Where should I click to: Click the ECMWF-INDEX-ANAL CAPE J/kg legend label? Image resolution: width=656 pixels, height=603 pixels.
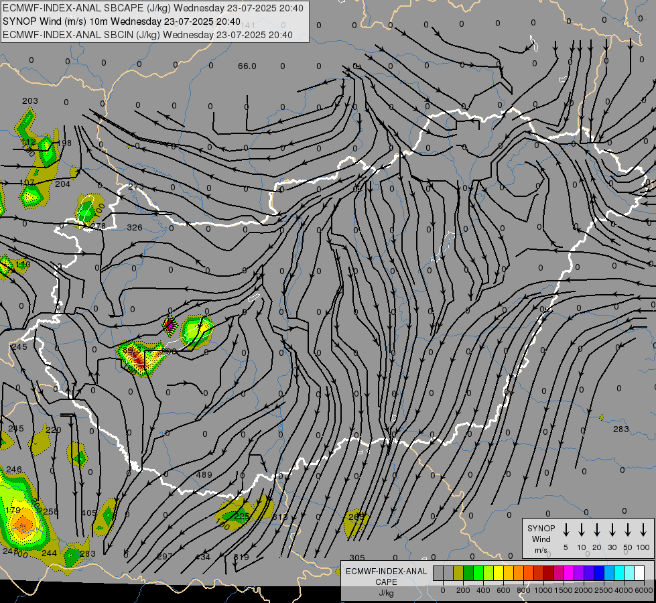coord(386,582)
